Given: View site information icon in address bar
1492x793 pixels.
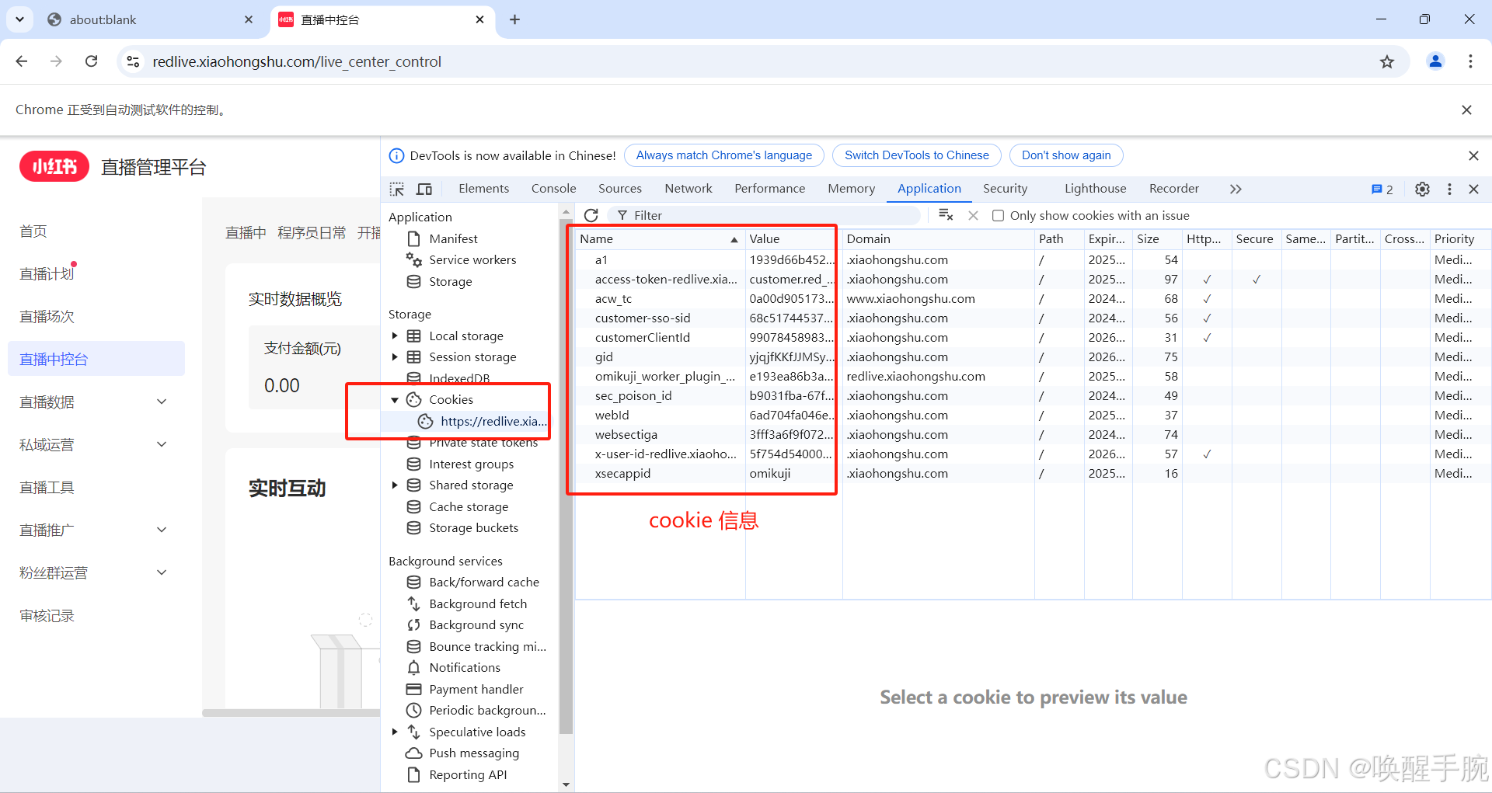Looking at the screenshot, I should (x=133, y=61).
